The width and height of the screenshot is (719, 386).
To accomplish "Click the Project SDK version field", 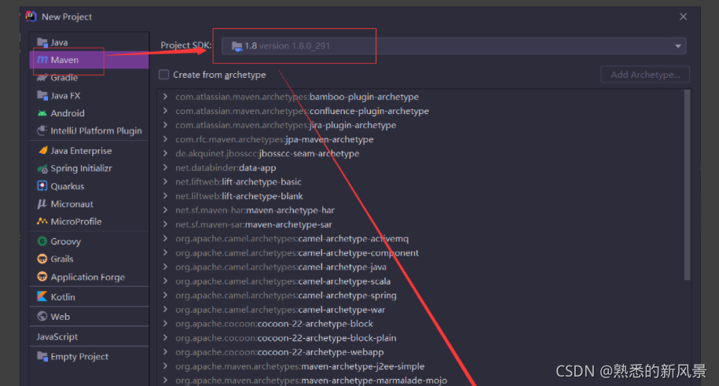I will point(453,46).
